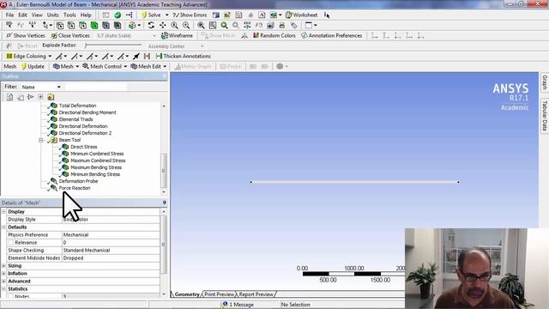
Task: Open the Tabular Data side panel
Action: [x=545, y=115]
